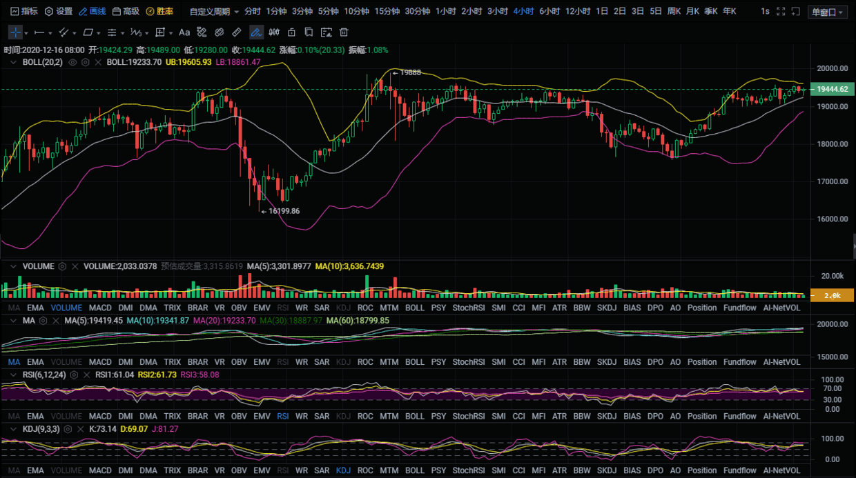Screen dimensions: 856x478
Task: Enter fullscreen chart mode
Action: (x=781, y=12)
